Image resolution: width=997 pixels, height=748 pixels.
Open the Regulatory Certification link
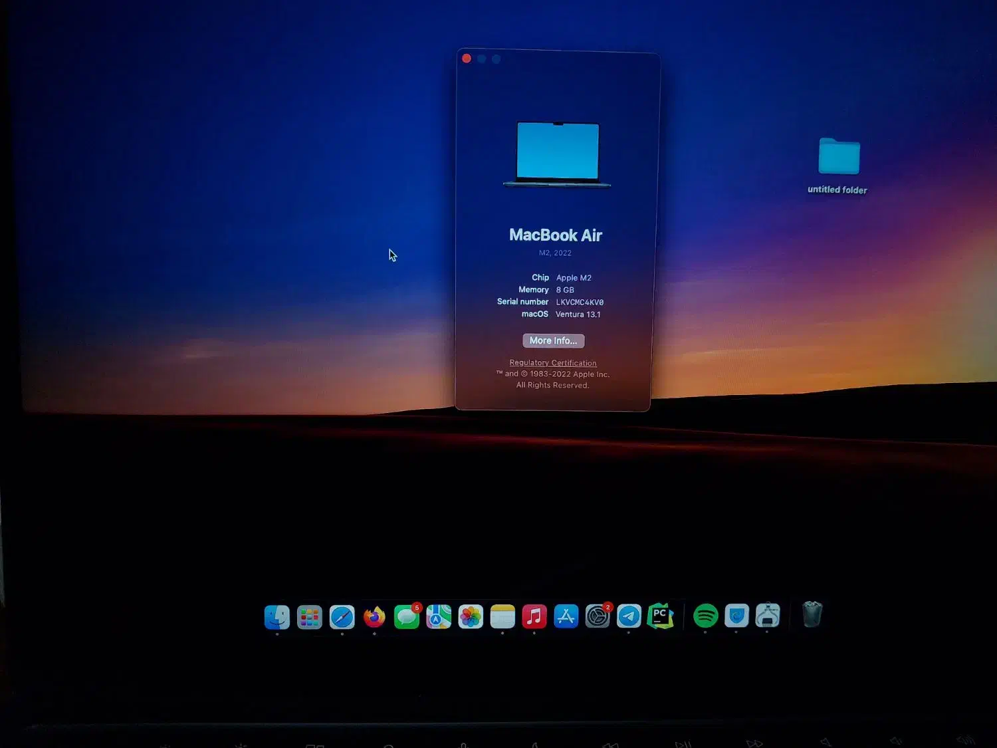(x=553, y=363)
